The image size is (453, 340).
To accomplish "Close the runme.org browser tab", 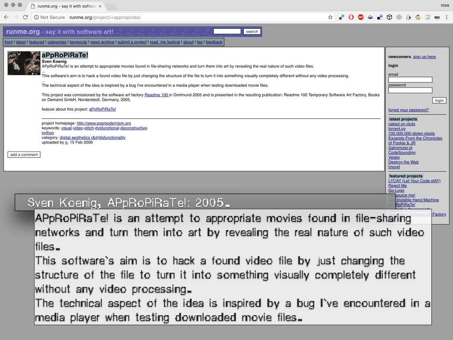I will coord(100,6).
